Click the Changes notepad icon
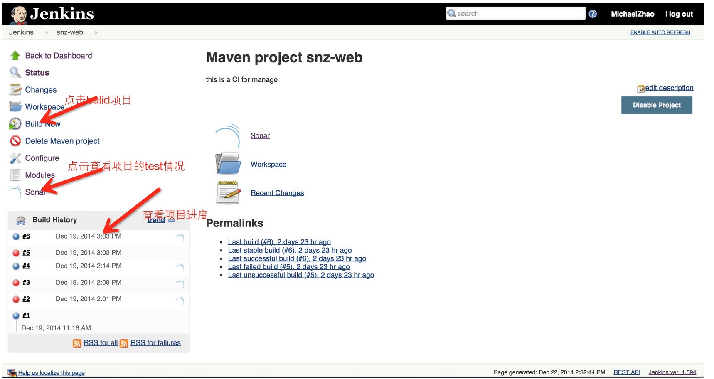The height and width of the screenshot is (379, 714). [15, 89]
